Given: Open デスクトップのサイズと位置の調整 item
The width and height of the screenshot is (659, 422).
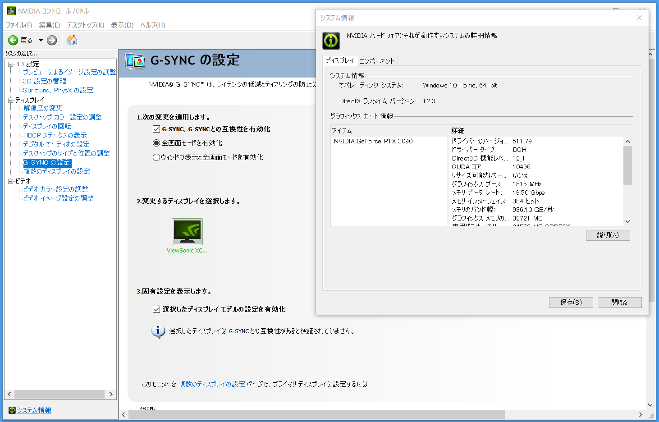Looking at the screenshot, I should click(x=66, y=153).
